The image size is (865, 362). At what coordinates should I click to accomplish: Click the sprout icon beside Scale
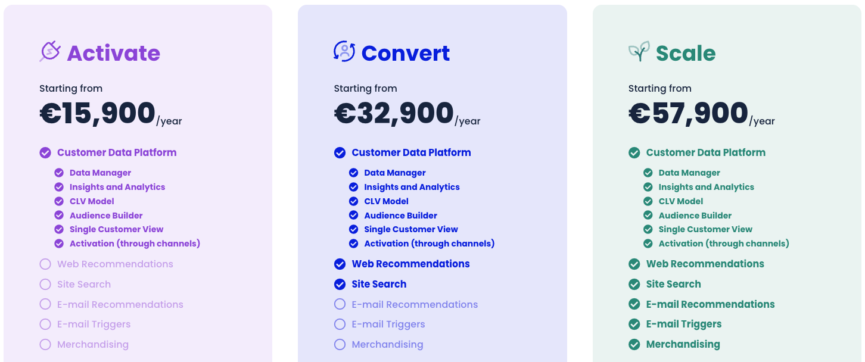(637, 51)
